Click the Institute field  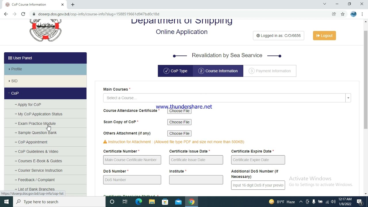196,180
